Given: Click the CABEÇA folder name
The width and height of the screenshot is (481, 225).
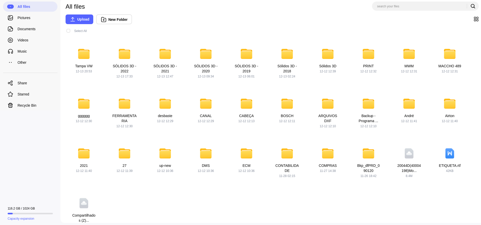Looking at the screenshot, I should tap(246, 116).
